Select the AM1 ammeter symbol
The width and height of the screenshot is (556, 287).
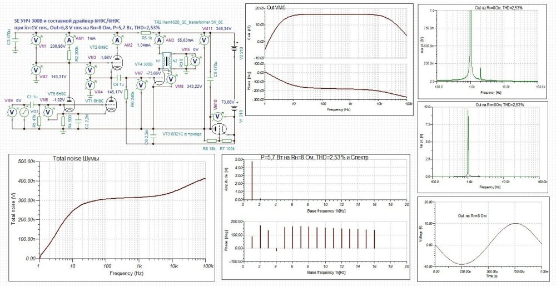pyautogui.click(x=69, y=40)
